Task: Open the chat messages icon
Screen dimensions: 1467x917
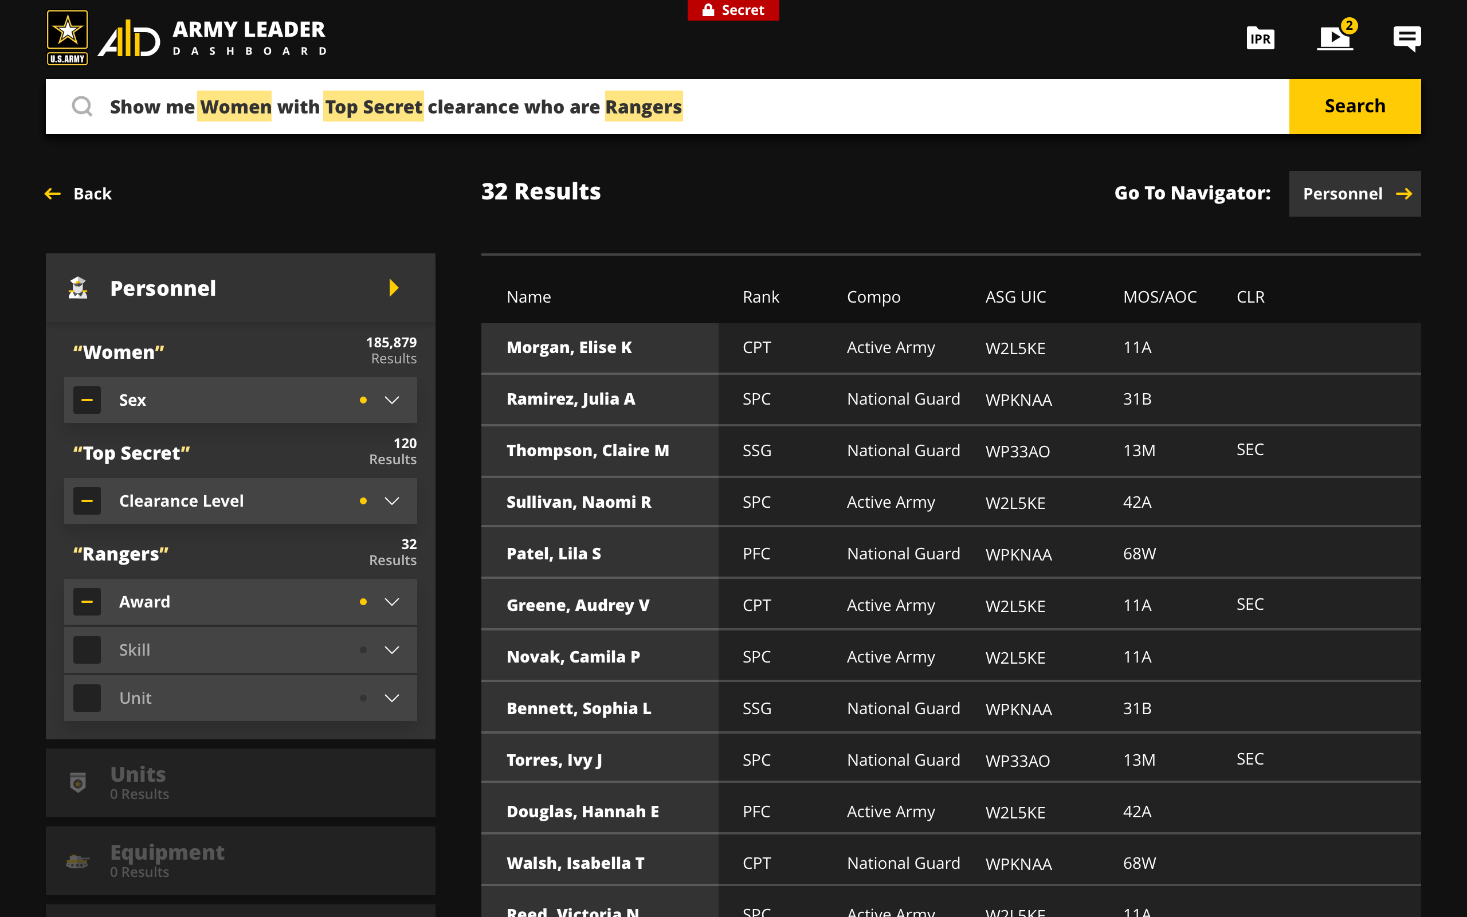Action: [x=1406, y=38]
